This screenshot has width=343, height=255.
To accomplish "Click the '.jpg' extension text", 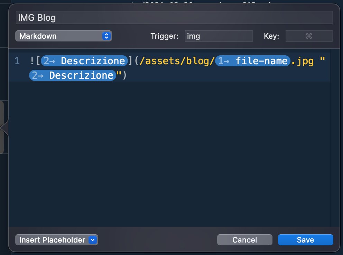I will tap(303, 62).
